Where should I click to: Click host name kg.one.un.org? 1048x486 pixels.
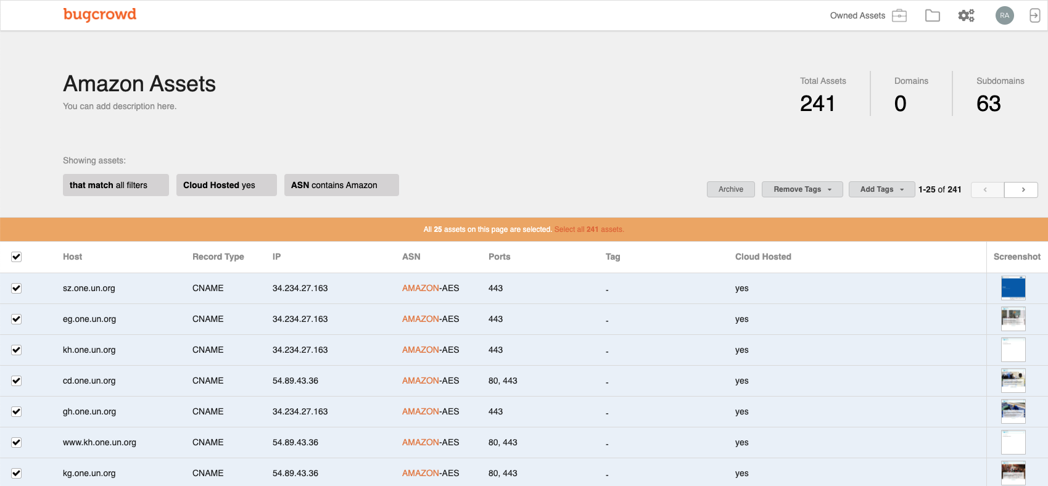pyautogui.click(x=89, y=473)
